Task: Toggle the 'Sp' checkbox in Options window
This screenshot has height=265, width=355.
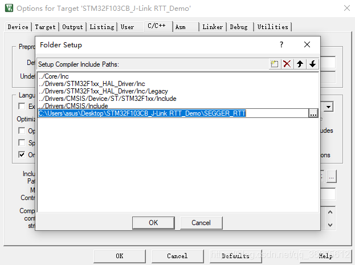Action: [x=22, y=142]
